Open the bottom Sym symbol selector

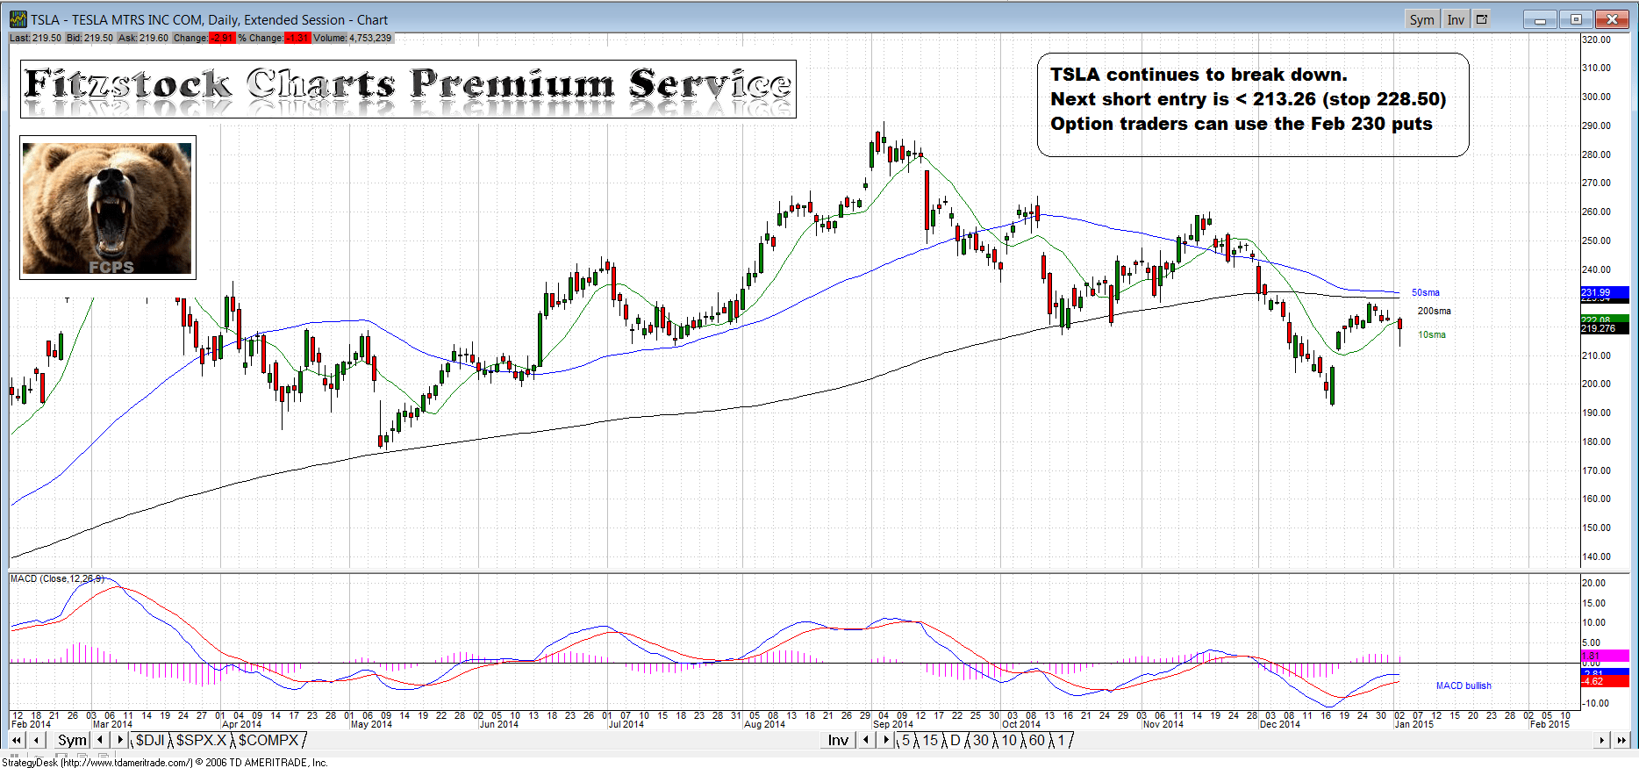pos(72,741)
